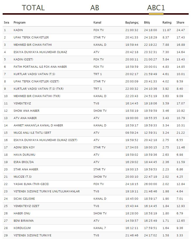Click ATV ANA HABER program name
This screenshot has height=239, width=191.
pyautogui.click(x=25, y=118)
